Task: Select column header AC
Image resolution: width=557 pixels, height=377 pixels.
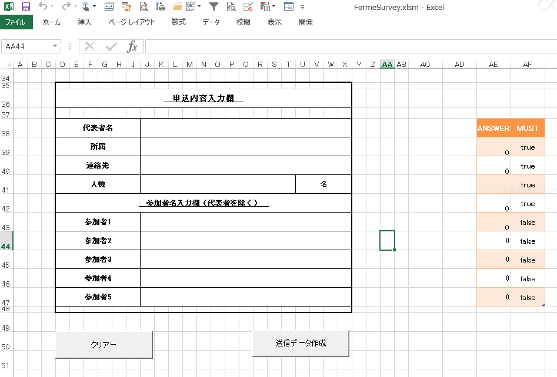Action: (425, 65)
